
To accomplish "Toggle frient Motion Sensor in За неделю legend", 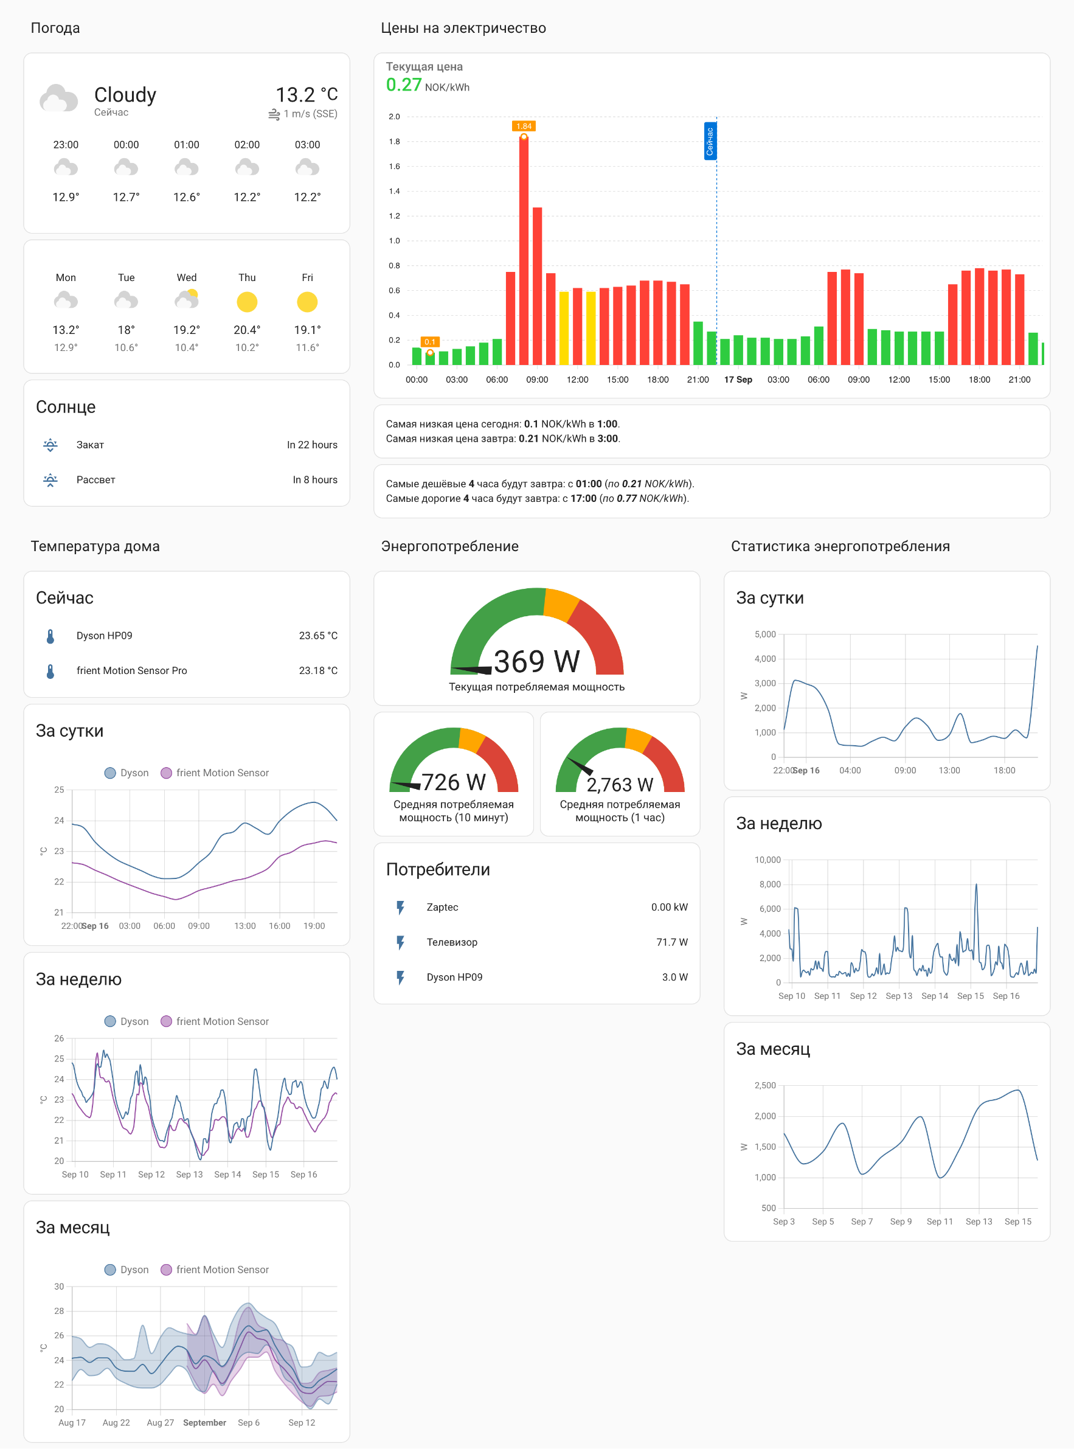I will point(215,1021).
